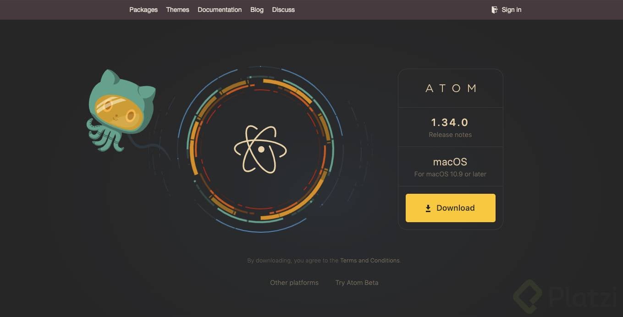
Task: Open the Release notes link
Action: (x=450, y=135)
